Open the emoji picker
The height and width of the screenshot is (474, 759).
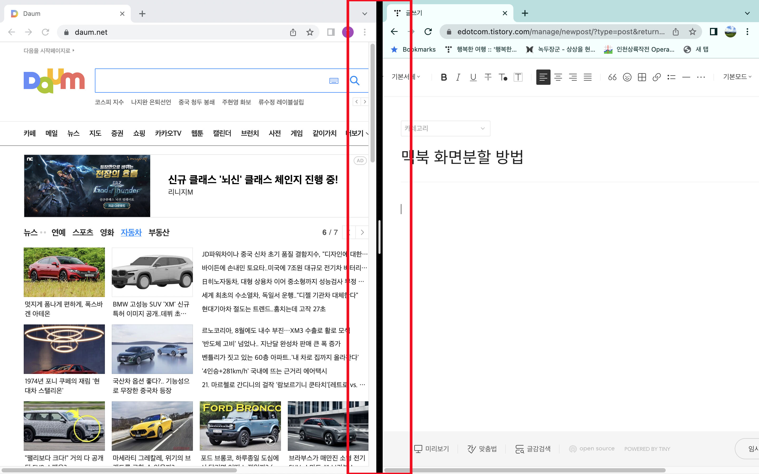pyautogui.click(x=627, y=77)
